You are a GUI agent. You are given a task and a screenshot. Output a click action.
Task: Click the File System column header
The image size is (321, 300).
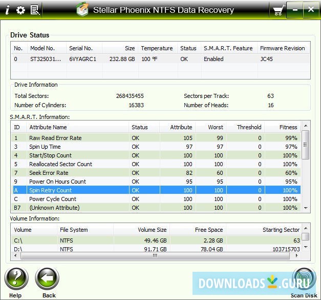[x=85, y=230]
